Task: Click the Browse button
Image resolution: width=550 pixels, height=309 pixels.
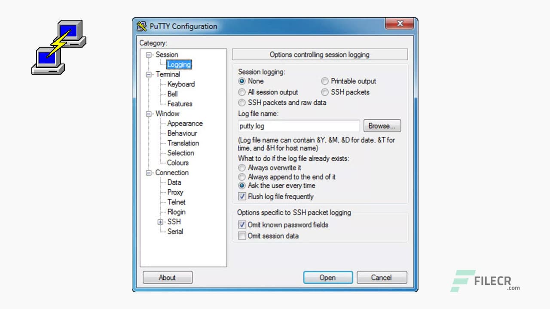Action: point(382,126)
